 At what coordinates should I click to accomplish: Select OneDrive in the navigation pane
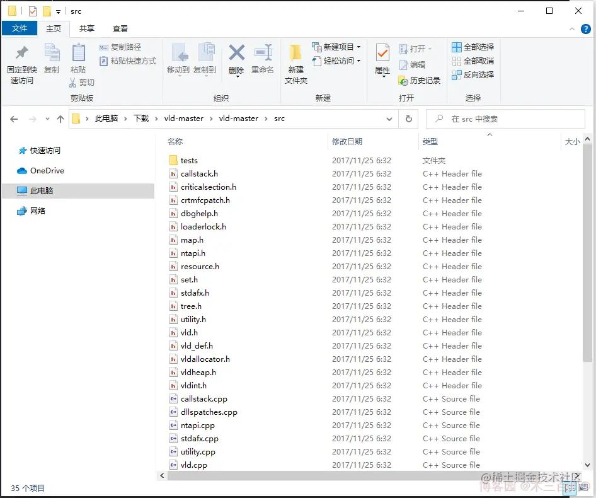pos(41,171)
